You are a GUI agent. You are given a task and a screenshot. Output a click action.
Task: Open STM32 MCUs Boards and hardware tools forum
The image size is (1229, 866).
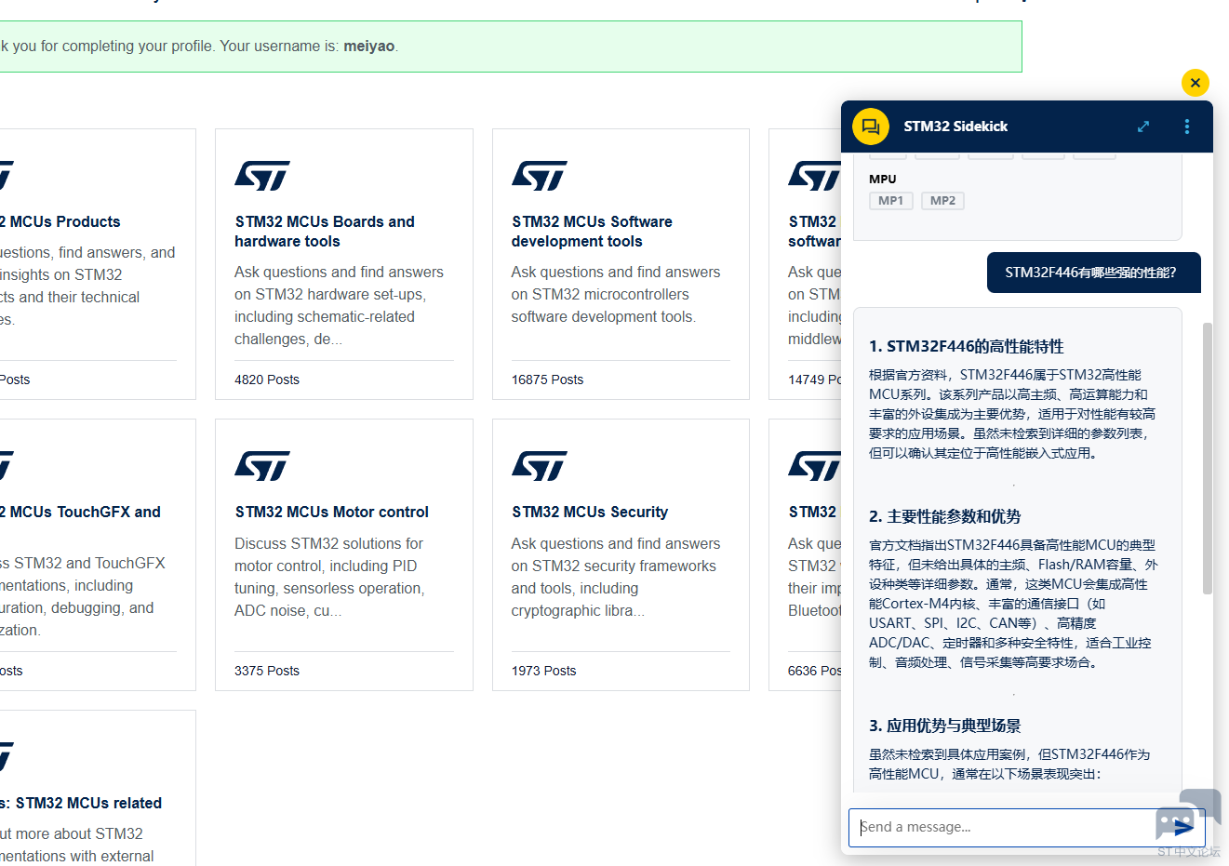click(325, 232)
